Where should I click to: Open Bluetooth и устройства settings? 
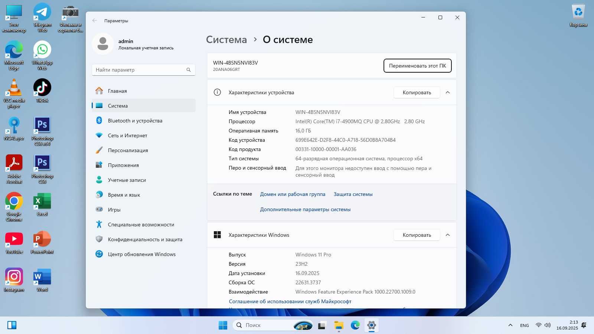pyautogui.click(x=143, y=121)
